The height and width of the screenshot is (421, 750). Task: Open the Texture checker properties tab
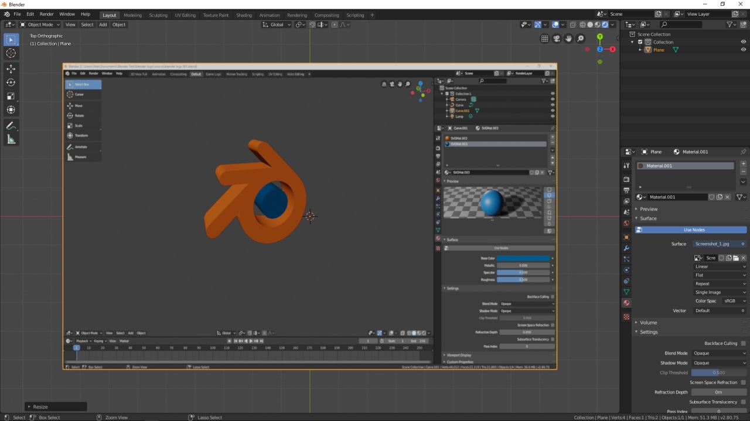[626, 317]
